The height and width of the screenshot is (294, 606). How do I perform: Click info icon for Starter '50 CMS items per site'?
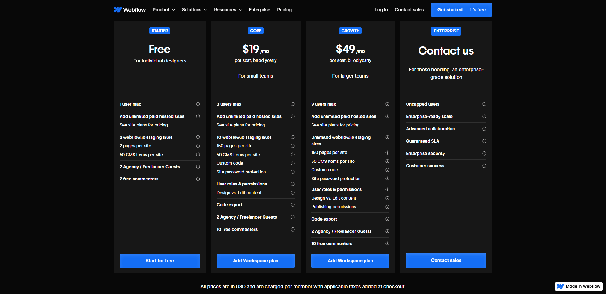pos(198,155)
